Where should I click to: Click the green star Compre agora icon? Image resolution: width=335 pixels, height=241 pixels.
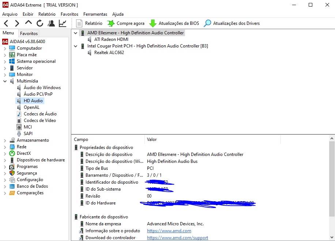(111, 23)
